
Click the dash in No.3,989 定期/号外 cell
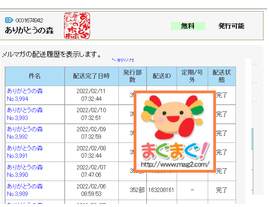click(192, 190)
